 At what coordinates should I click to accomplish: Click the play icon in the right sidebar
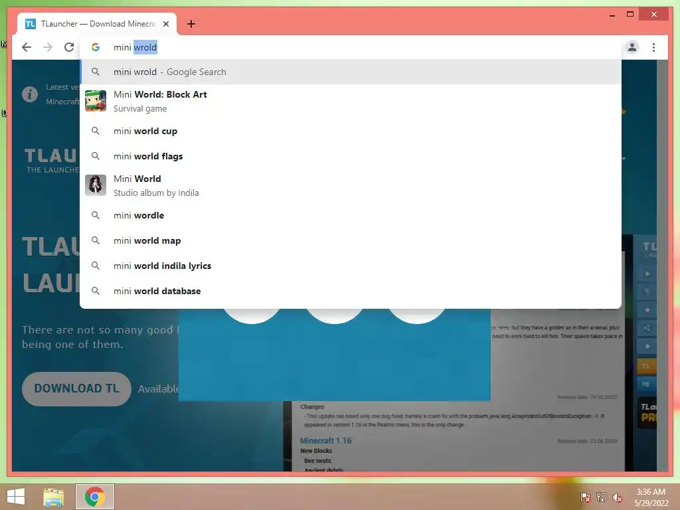647,274
